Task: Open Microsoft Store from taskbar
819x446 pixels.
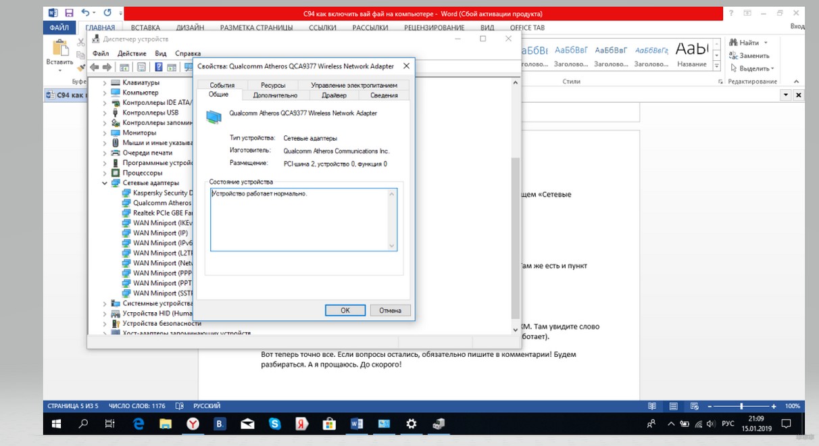Action: (329, 424)
